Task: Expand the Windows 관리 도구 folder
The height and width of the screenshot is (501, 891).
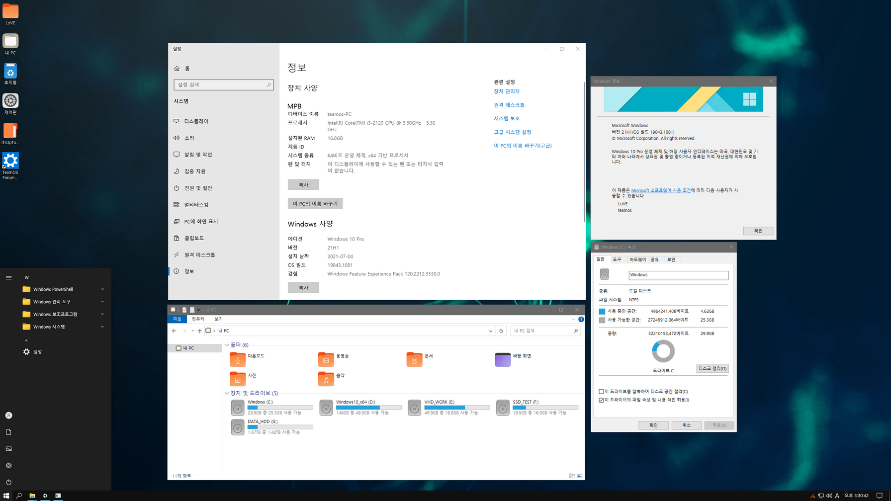Action: (x=63, y=302)
